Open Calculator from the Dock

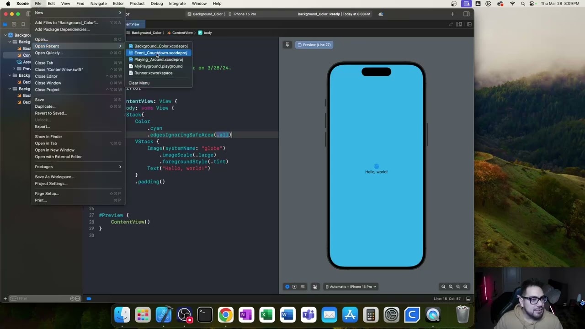pos(371,315)
